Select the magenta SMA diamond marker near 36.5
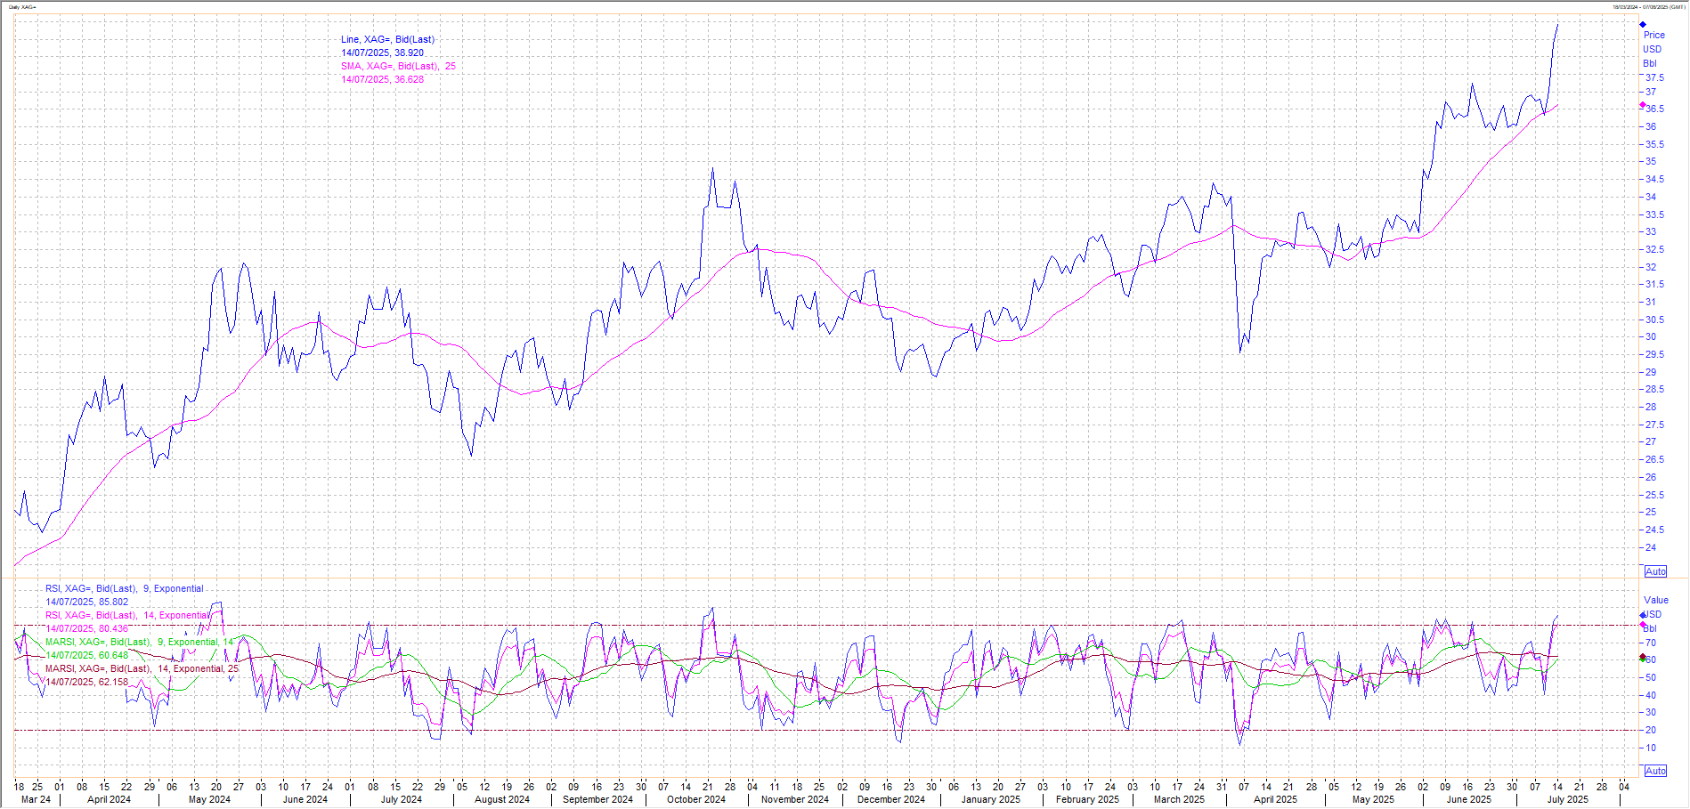This screenshot has height=809, width=1690. 1643,105
